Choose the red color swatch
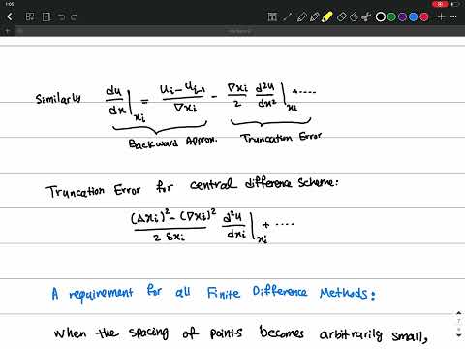 (x=424, y=16)
